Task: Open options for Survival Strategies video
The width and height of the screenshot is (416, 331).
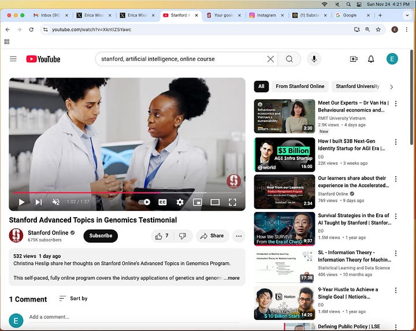Action: [x=396, y=216]
